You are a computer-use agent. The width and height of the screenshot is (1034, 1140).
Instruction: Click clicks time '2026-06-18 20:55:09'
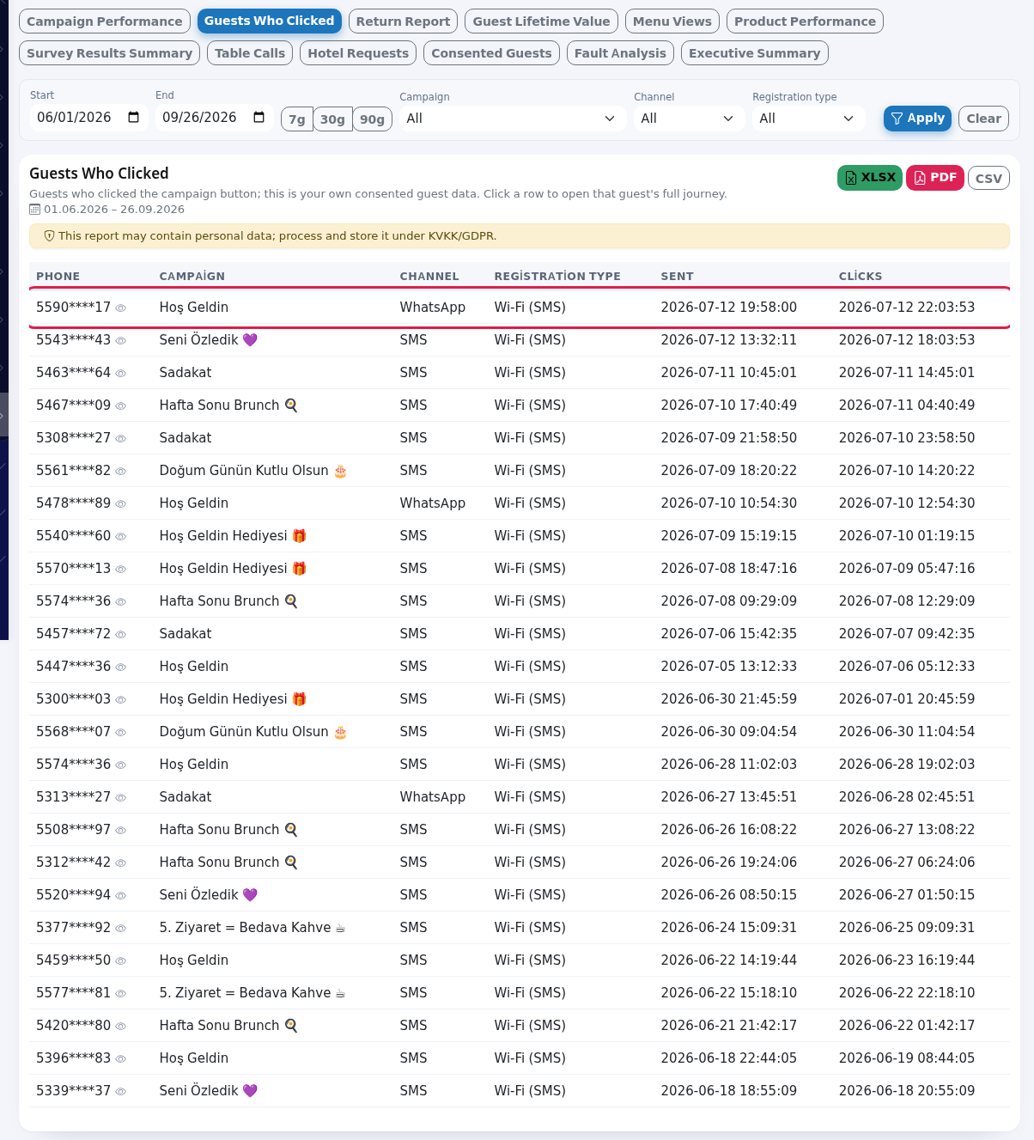coord(907,1091)
